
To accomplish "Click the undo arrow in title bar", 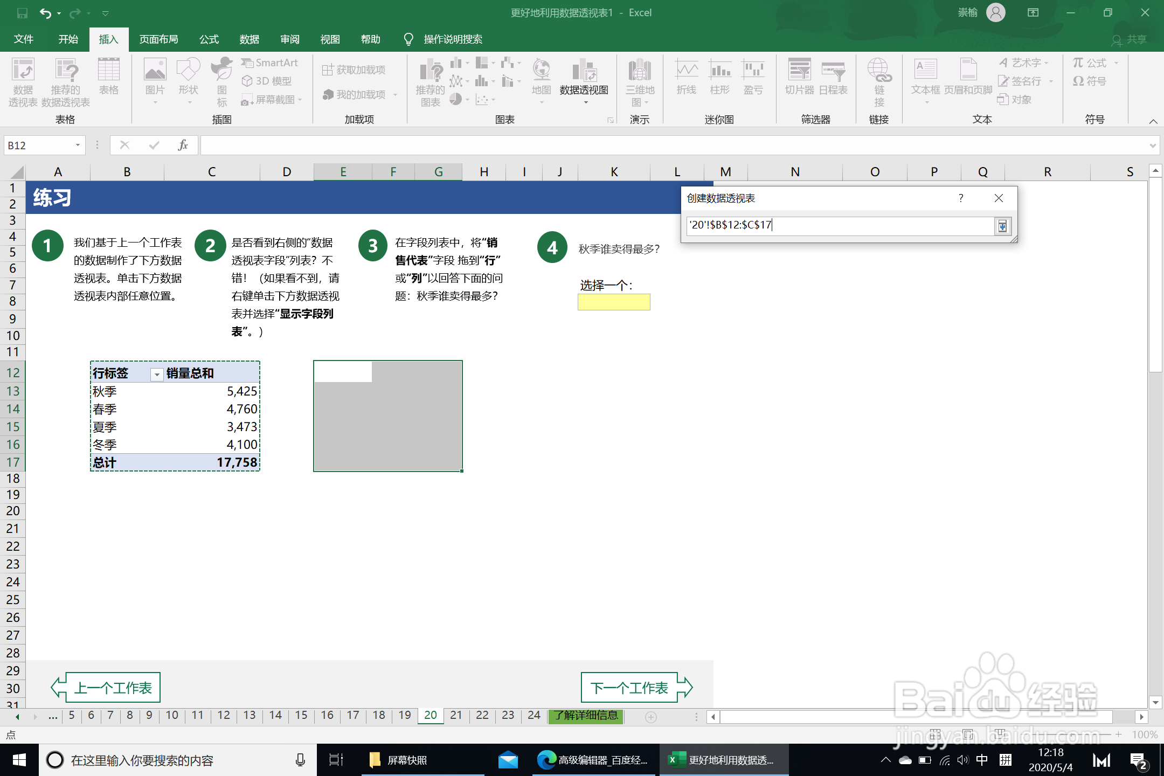I will 46,13.
